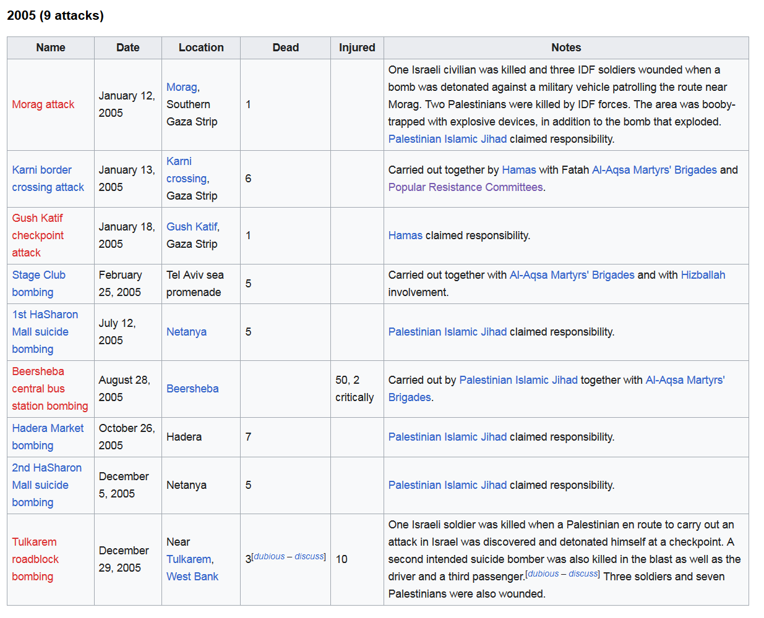The image size is (764, 618).
Task: Open Hamas link in Gush Katif notes
Action: pyautogui.click(x=405, y=235)
